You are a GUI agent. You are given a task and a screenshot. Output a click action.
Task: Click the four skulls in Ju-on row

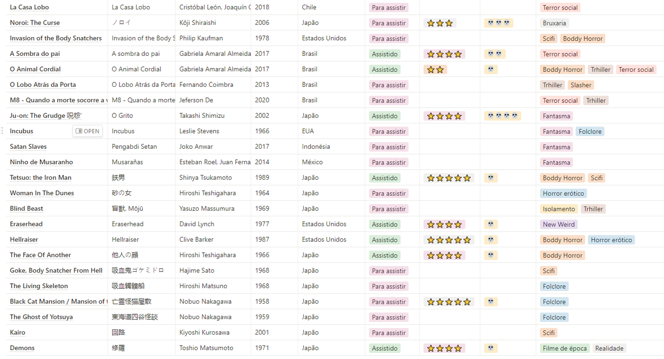pos(502,116)
